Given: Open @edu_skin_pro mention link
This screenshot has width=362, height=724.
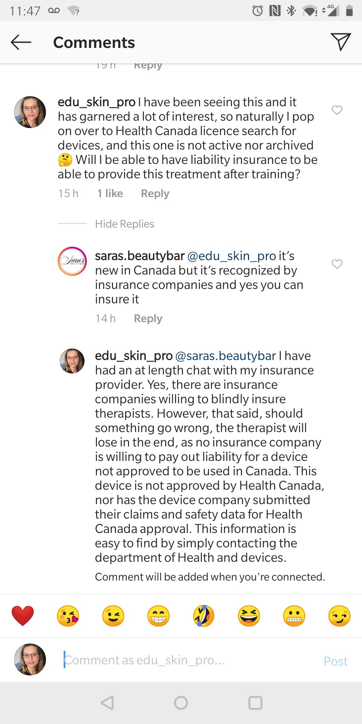Looking at the screenshot, I should [x=232, y=256].
